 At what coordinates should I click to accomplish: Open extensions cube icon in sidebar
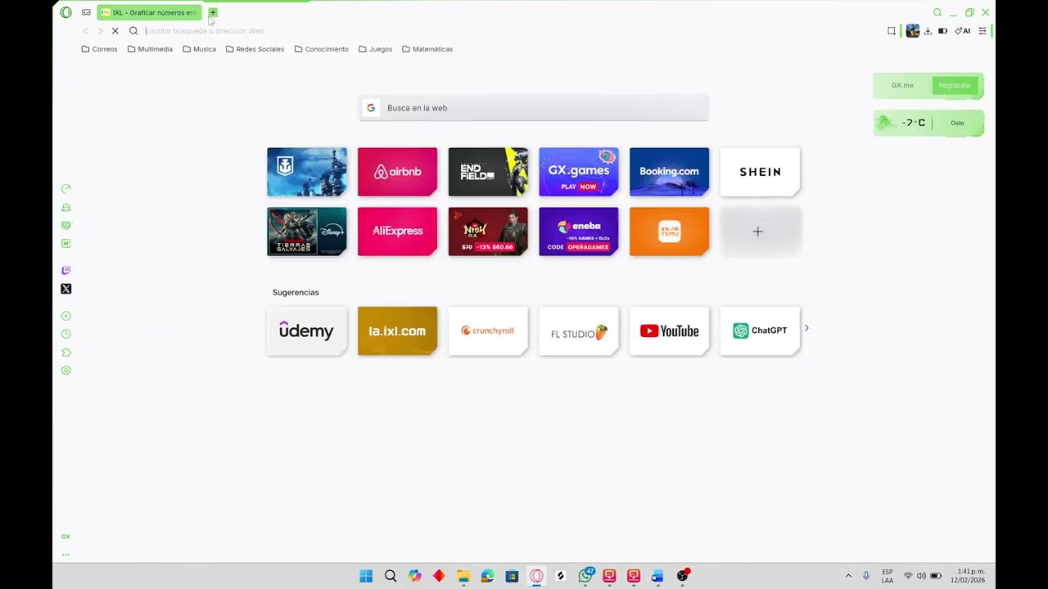pos(66,353)
